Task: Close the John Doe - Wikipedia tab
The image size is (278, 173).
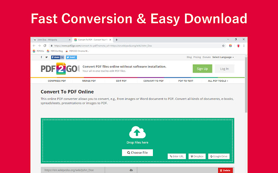Action: pyautogui.click(x=69, y=40)
